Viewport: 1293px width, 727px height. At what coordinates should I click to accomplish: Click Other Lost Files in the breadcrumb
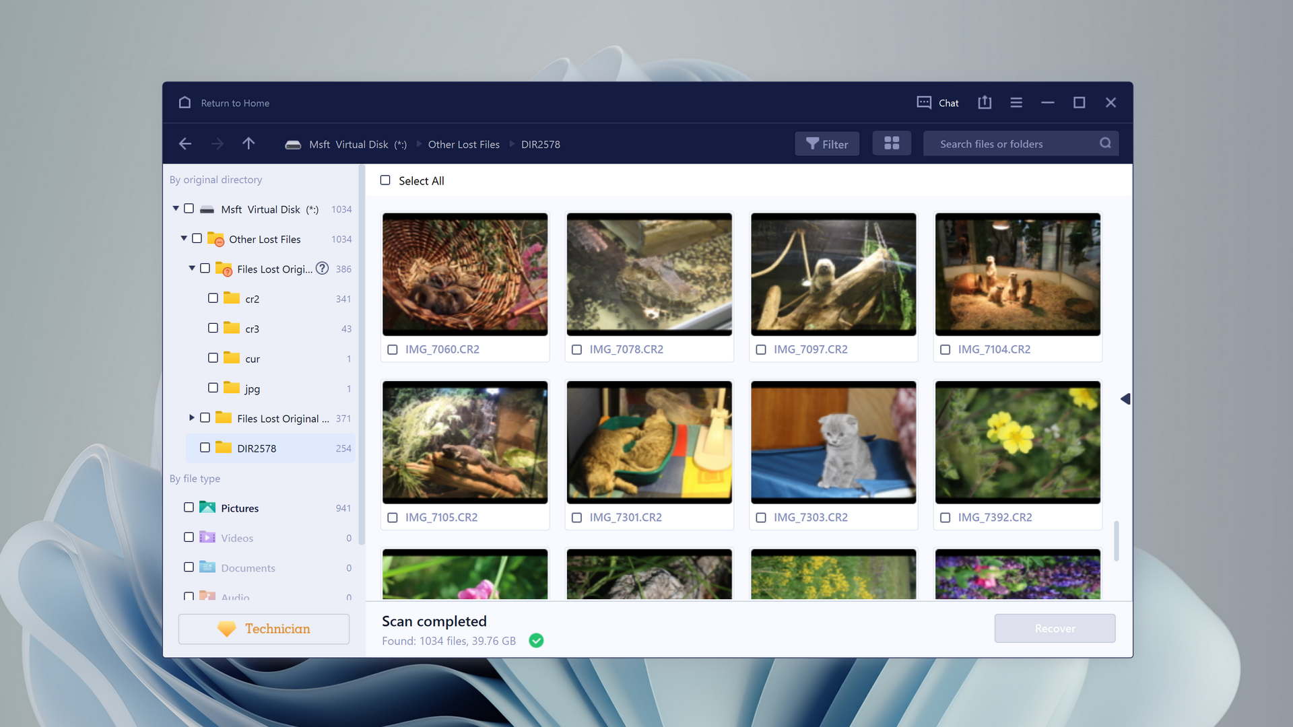tap(464, 144)
